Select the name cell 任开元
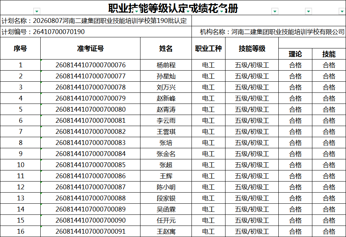346x237 pixels. point(166,220)
